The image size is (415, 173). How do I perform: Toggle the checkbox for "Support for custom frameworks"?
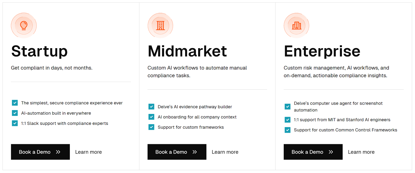pos(151,127)
